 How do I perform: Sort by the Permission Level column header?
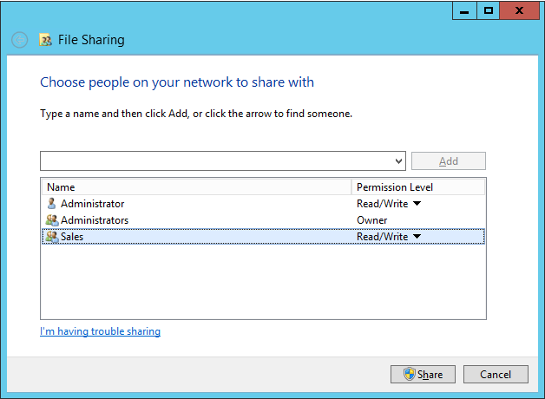point(418,187)
